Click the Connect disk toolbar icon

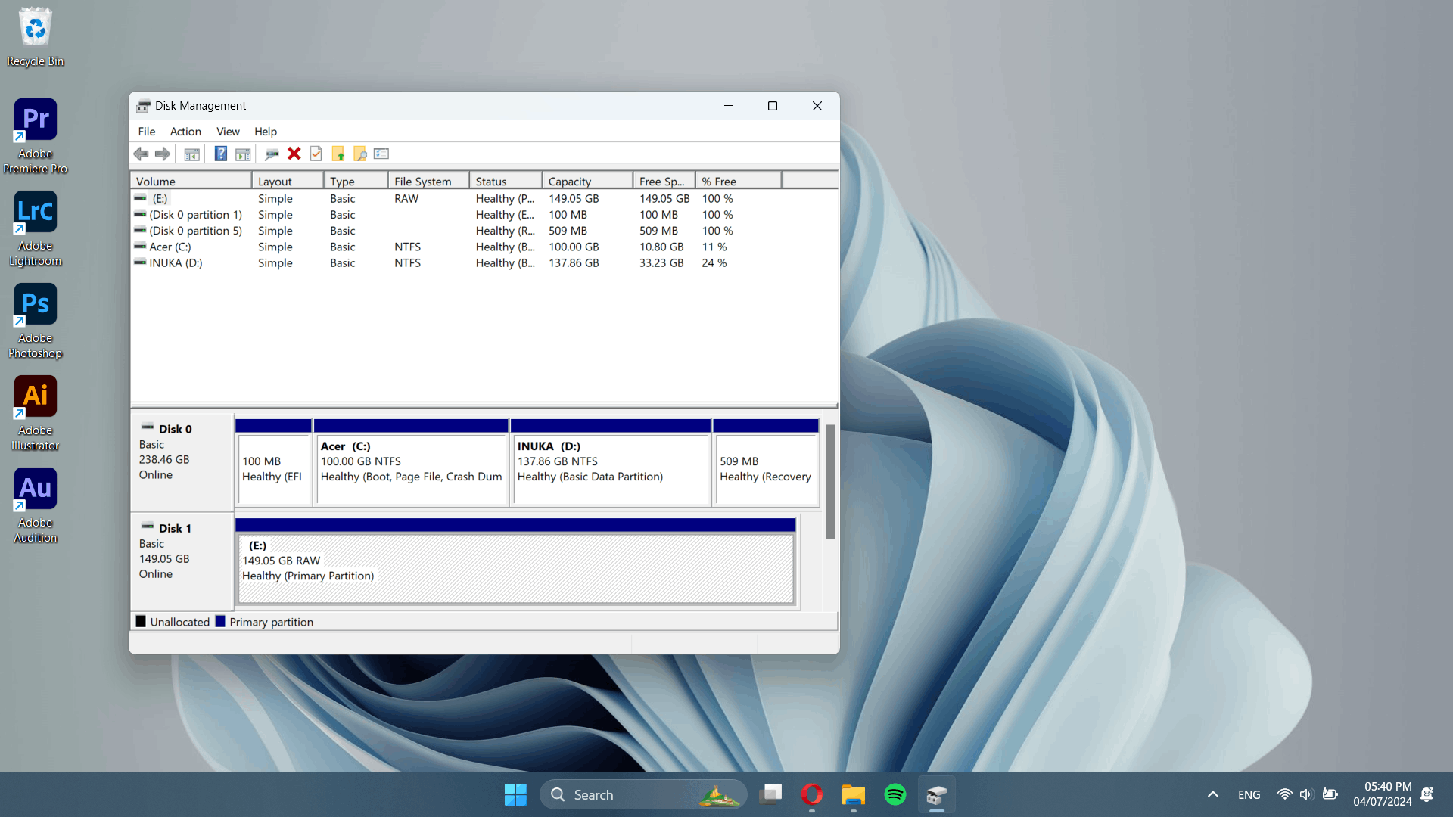(272, 154)
